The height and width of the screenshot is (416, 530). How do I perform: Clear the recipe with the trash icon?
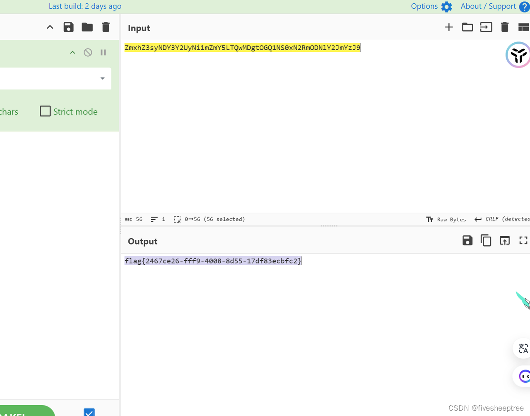coord(106,27)
